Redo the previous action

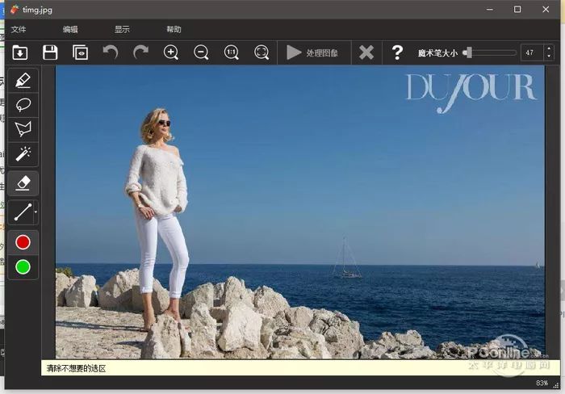140,52
